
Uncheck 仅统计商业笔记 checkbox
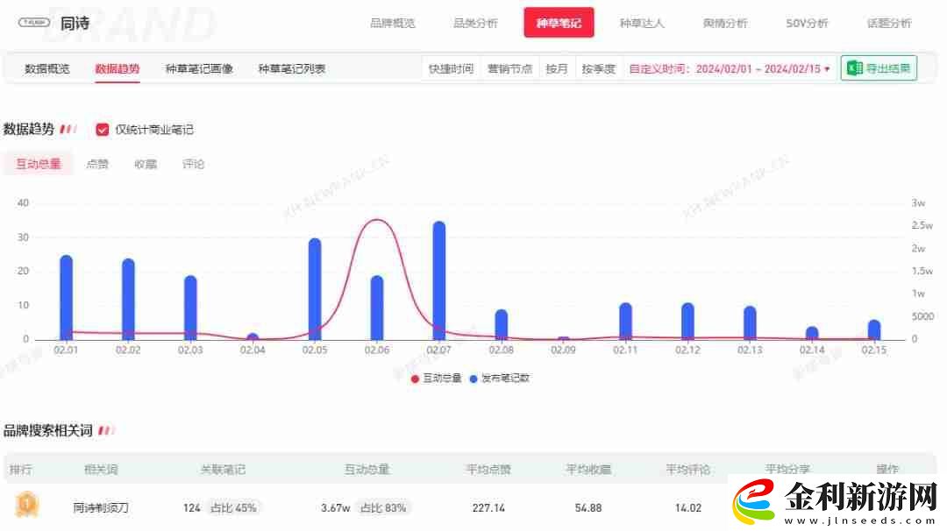[x=102, y=129]
